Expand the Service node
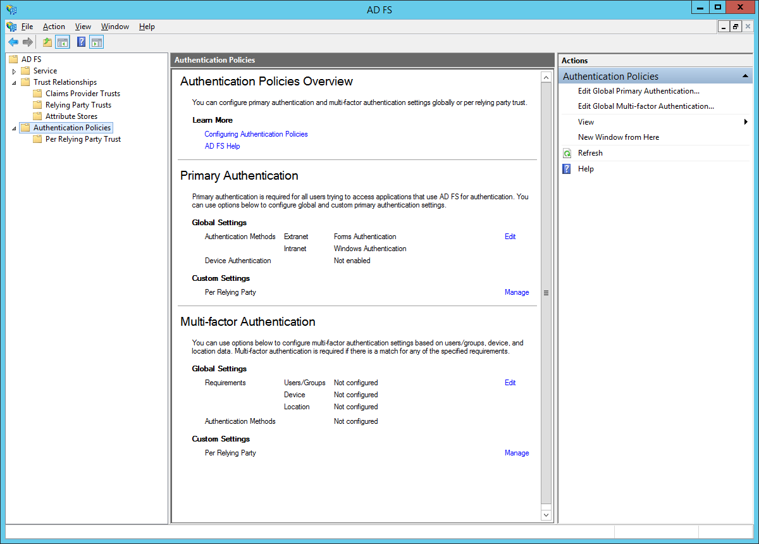This screenshot has width=759, height=544. [14, 71]
